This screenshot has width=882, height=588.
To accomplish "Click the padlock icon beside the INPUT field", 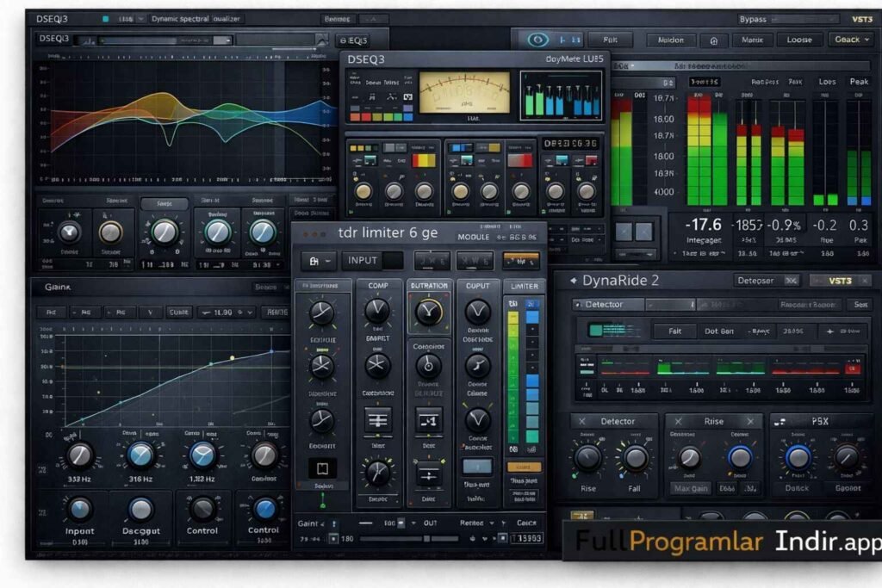I will [315, 260].
